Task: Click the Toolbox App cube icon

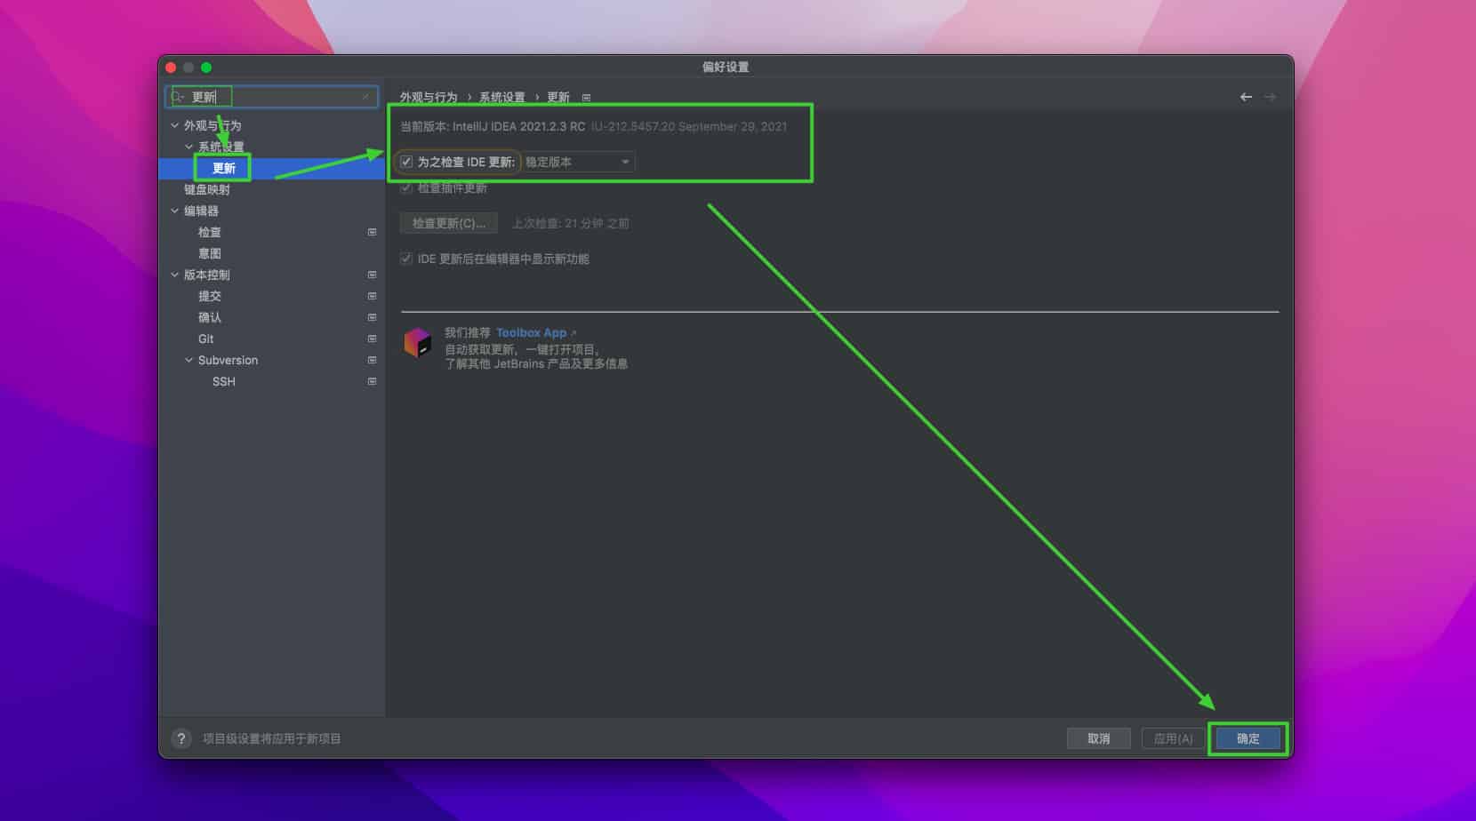Action: coord(419,342)
